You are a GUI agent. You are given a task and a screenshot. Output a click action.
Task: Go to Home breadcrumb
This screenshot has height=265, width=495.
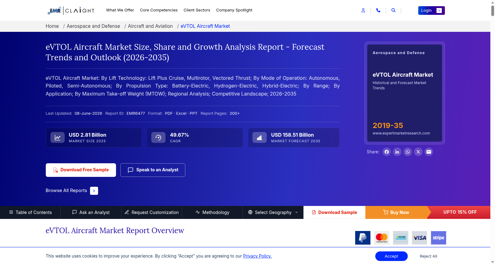tap(52, 26)
